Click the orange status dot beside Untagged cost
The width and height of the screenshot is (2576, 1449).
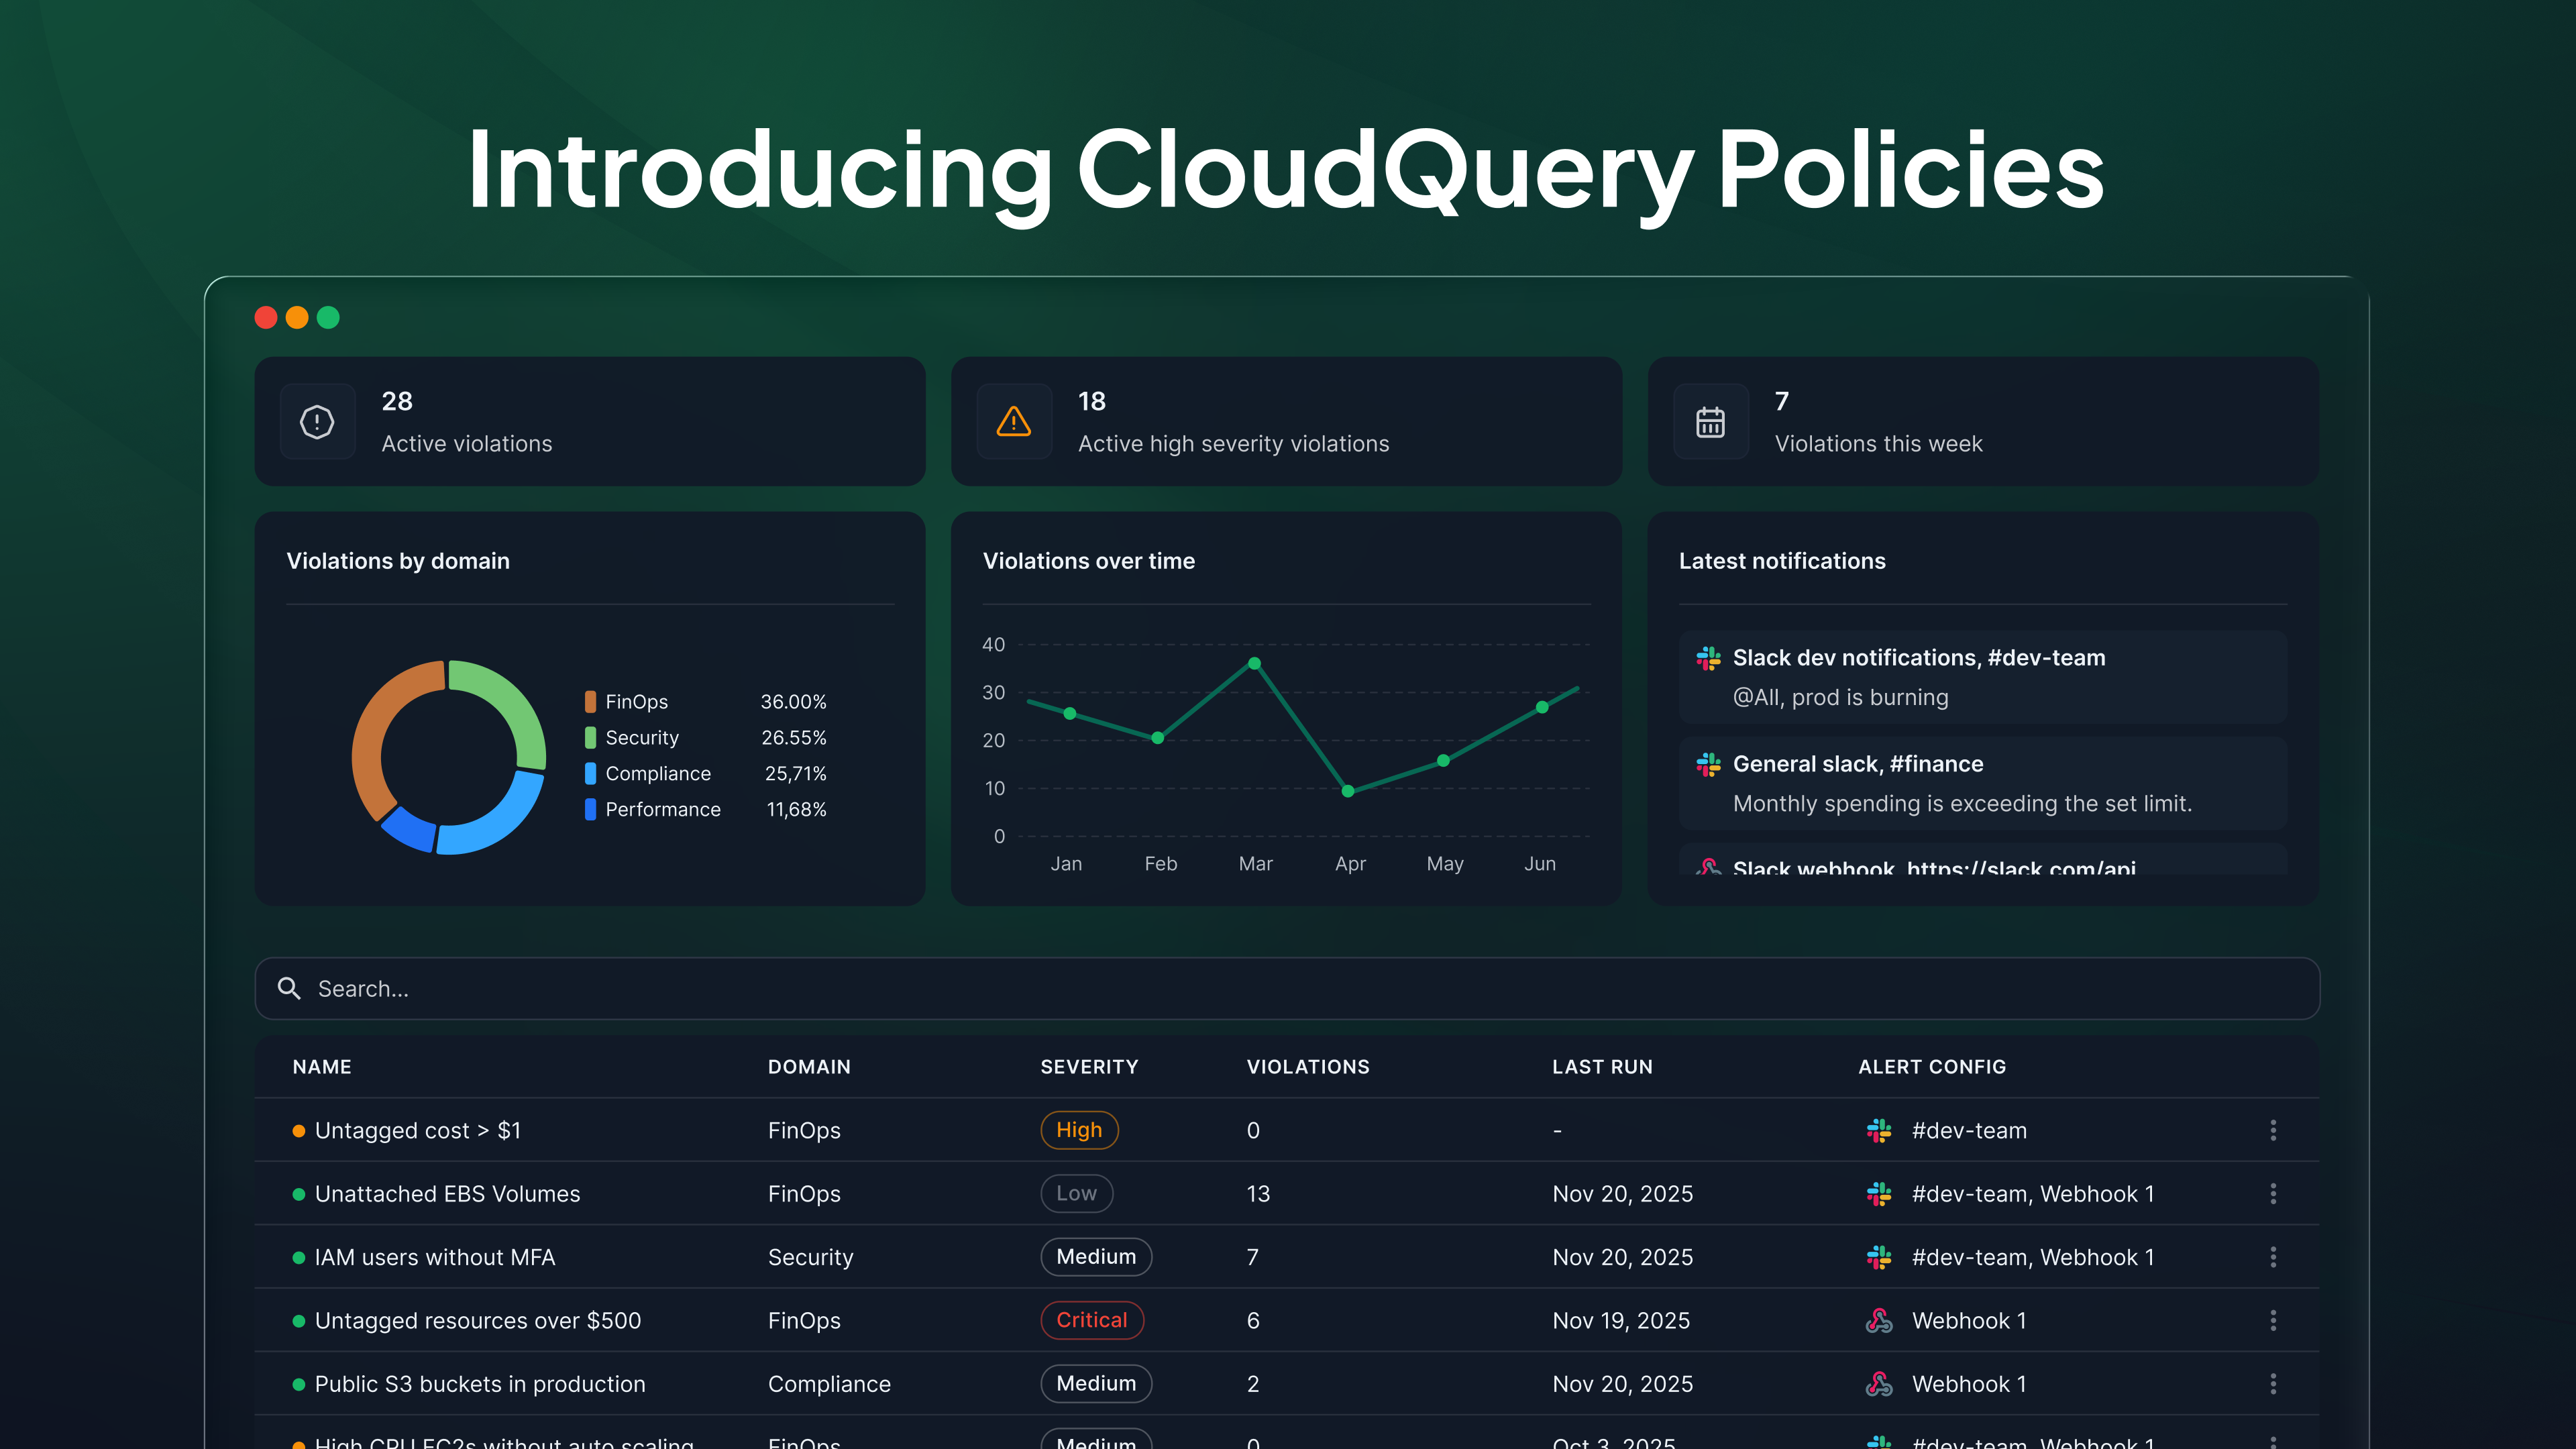pos(298,1131)
